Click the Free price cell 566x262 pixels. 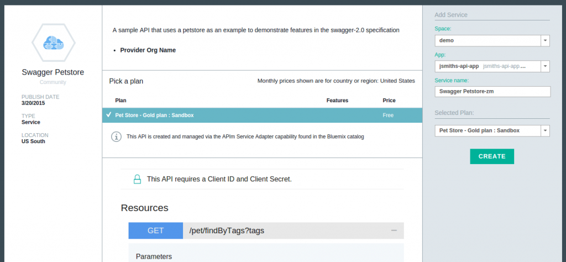click(x=388, y=115)
